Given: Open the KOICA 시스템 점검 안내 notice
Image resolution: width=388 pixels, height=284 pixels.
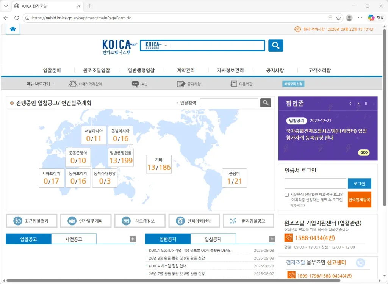Looking at the screenshot, I should click(167, 266).
